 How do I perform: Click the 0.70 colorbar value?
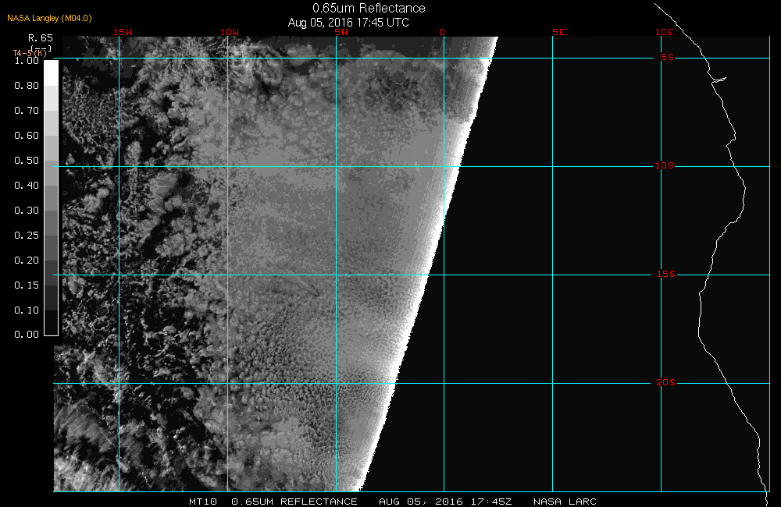(x=27, y=111)
